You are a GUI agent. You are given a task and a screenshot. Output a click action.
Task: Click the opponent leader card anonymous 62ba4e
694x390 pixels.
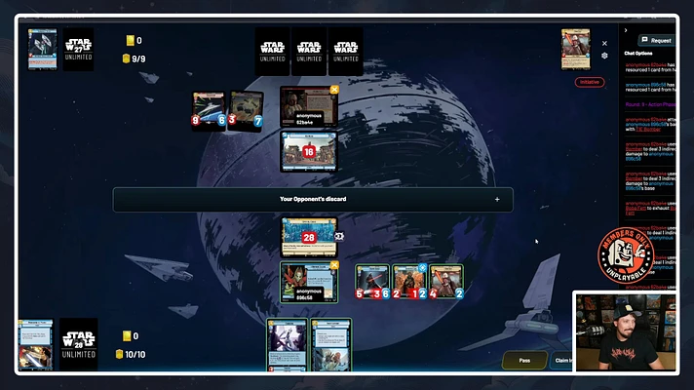click(x=308, y=106)
